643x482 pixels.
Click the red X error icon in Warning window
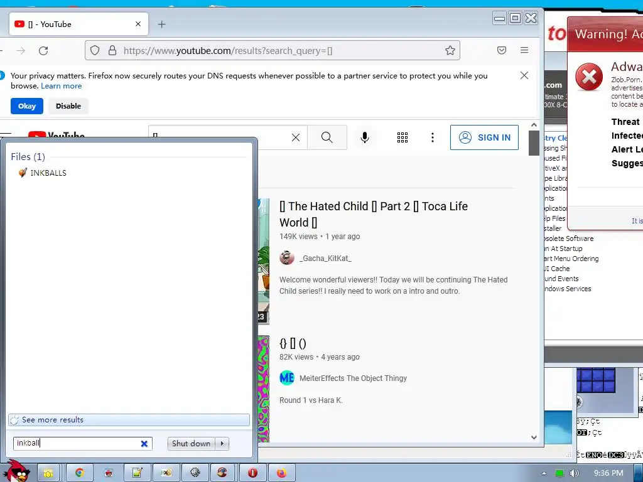(x=589, y=77)
